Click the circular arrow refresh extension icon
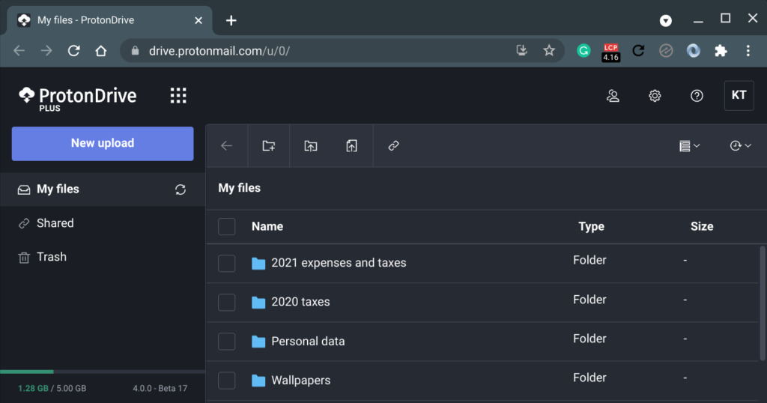 pos(638,50)
